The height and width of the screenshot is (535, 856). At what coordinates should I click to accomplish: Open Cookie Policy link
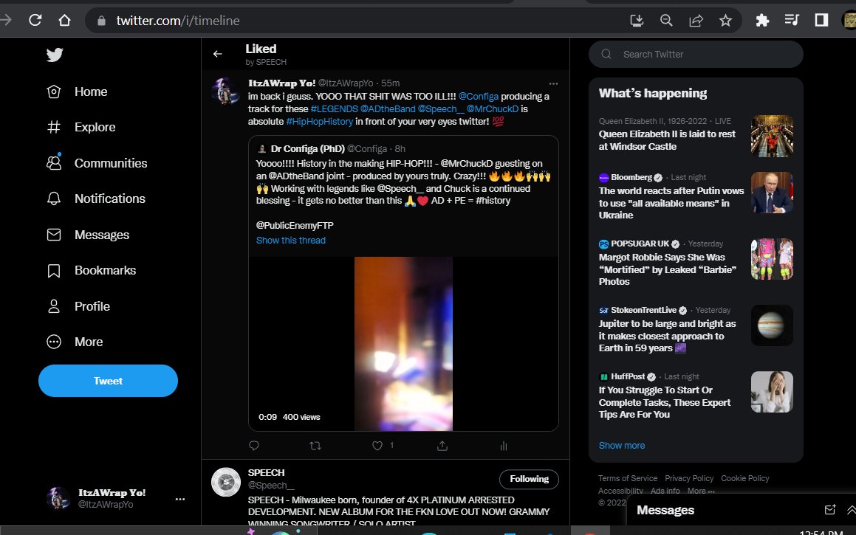click(745, 478)
